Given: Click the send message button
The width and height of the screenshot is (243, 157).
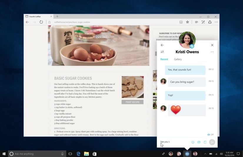Looking at the screenshot, I should click(x=212, y=142).
